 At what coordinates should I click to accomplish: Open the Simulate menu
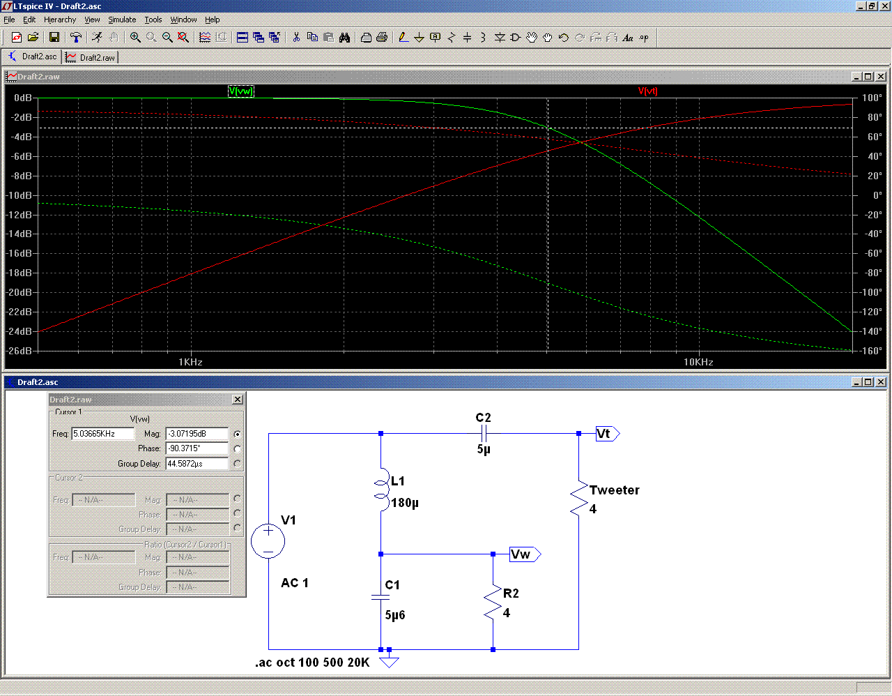tap(122, 20)
